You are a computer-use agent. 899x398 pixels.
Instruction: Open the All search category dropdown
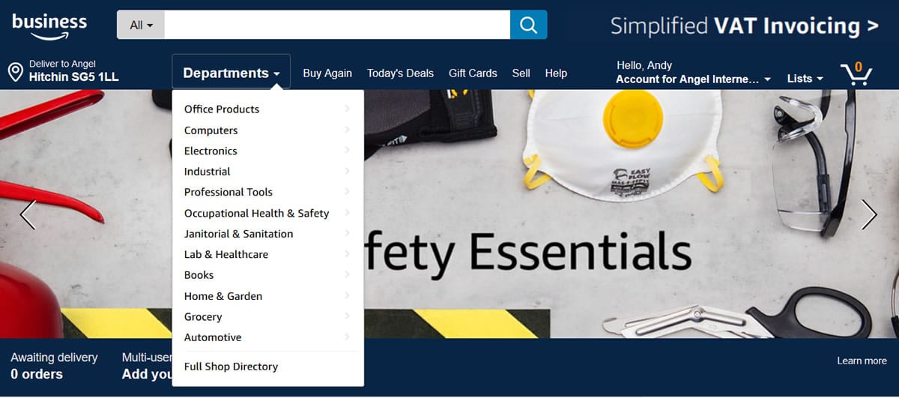[141, 25]
